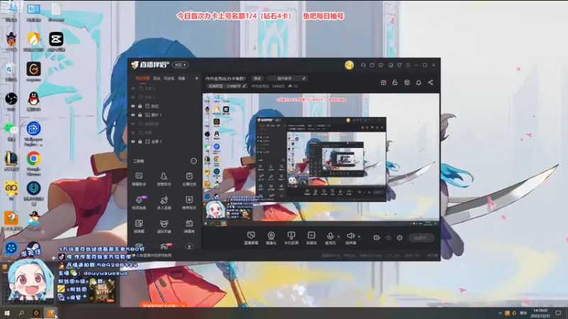Open the gift box icon above preview

coord(383,82)
